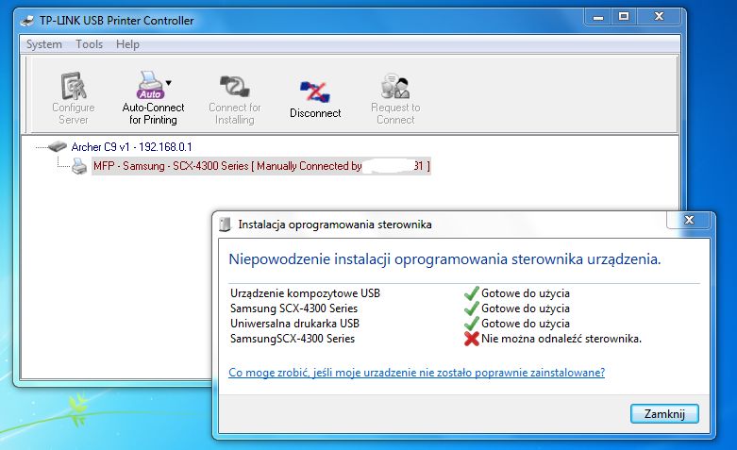Viewport: 737px width, 450px height.
Task: Select MFP - Samsung - SCX-4300 Series entry
Action: pyautogui.click(x=261, y=166)
